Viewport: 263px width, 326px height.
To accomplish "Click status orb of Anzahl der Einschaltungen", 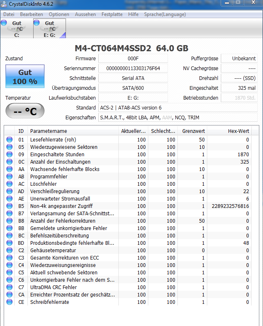I will click(9, 162).
